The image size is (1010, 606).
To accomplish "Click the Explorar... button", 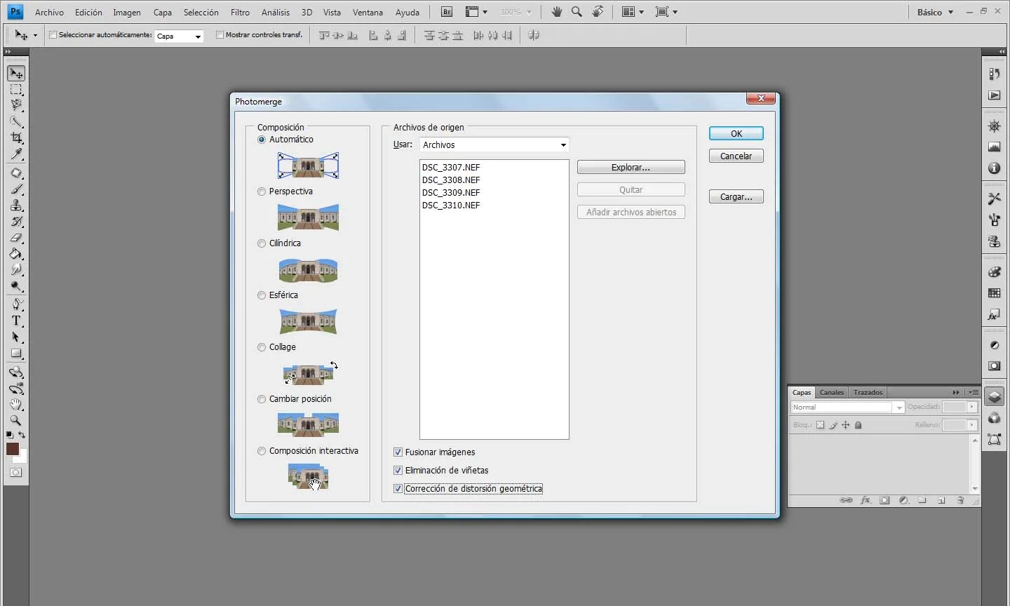I will click(x=631, y=168).
